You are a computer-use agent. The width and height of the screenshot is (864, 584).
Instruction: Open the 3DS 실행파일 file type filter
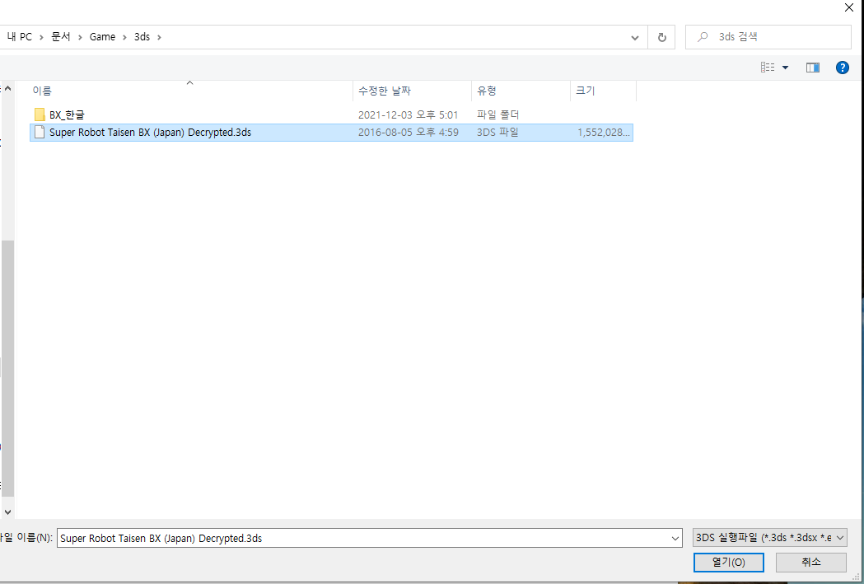coord(770,538)
